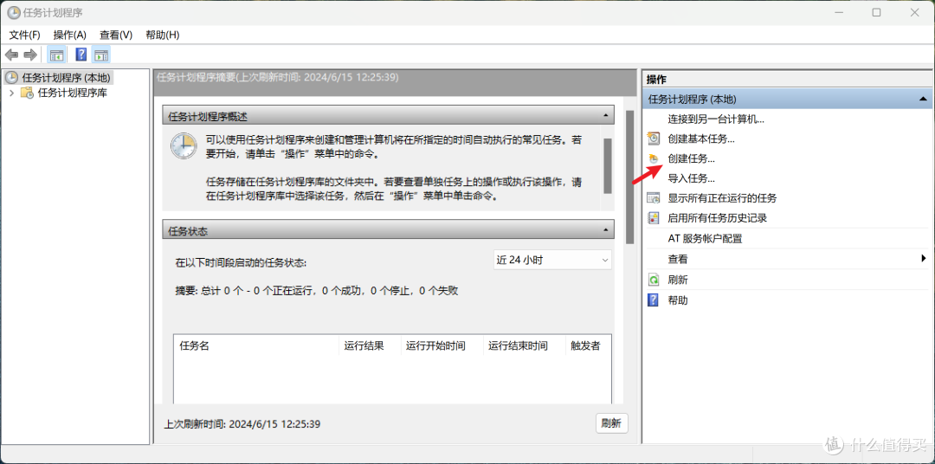Click 帮助 in the Actions pane
The image size is (935, 464).
click(x=678, y=300)
